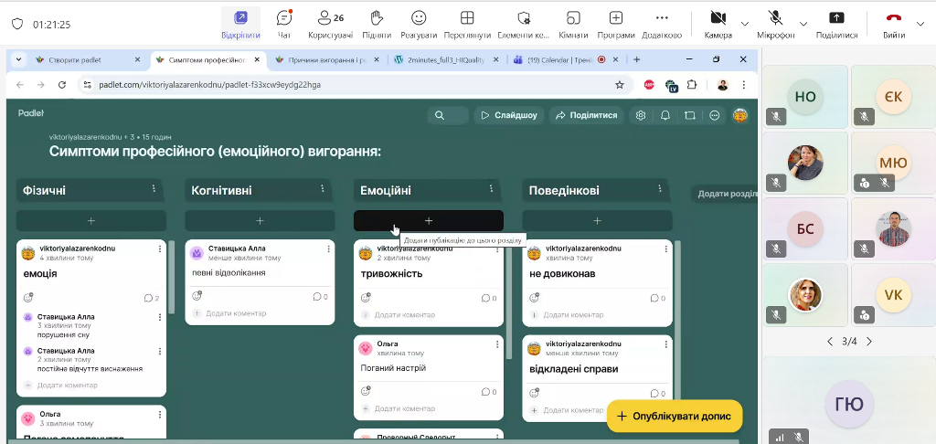Click the Опублікувати допис button
The image size is (936, 444).
click(x=675, y=416)
